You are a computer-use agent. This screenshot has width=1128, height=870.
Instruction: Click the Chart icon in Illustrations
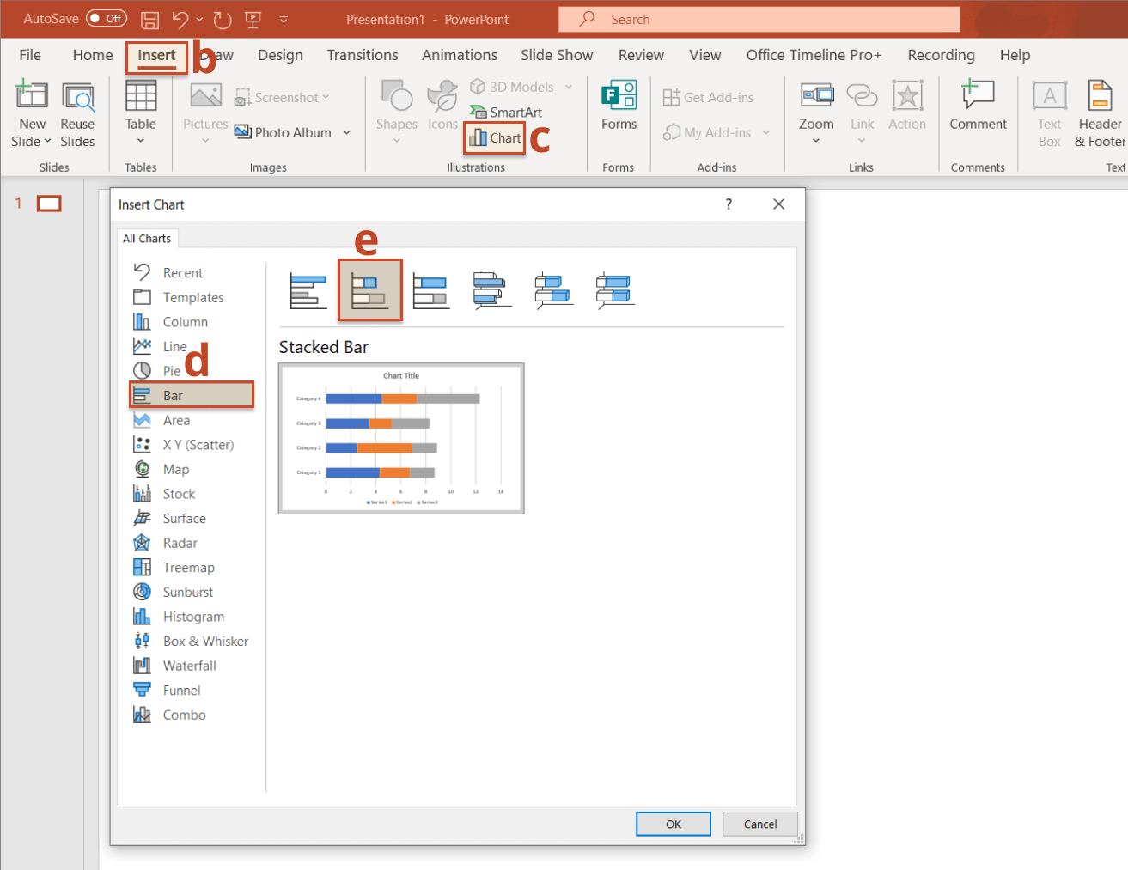(494, 137)
